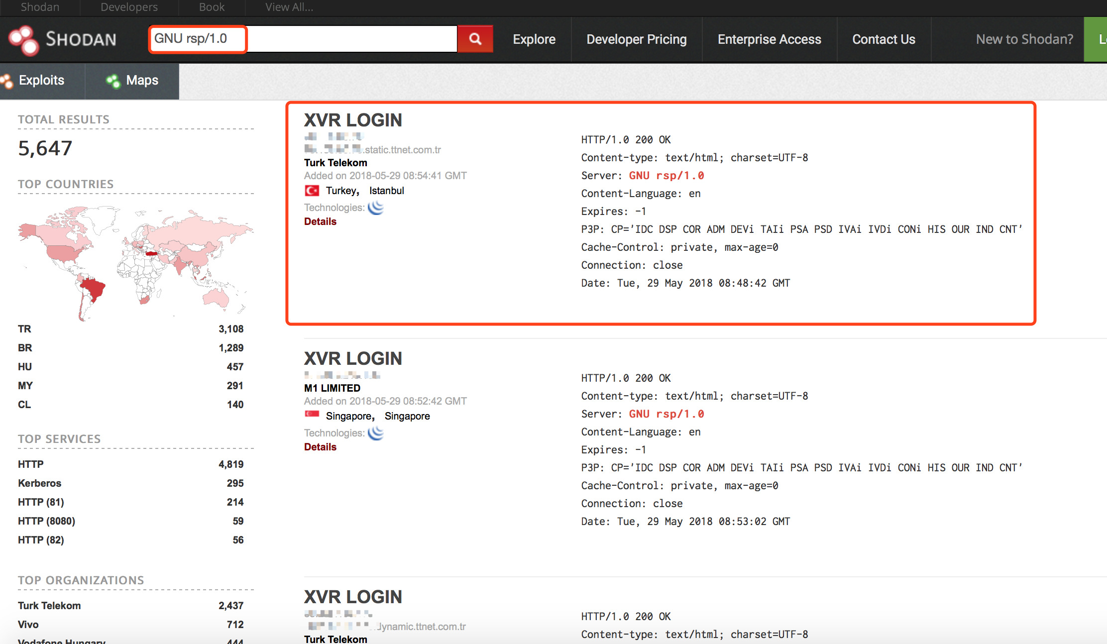Expand the View All... top menu
The width and height of the screenshot is (1107, 644).
[x=289, y=7]
